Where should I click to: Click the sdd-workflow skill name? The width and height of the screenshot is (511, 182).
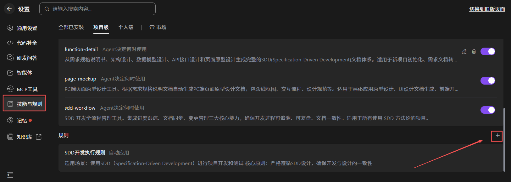click(80, 108)
